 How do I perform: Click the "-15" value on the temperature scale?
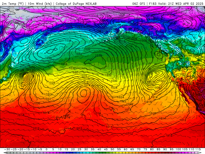click(x=27, y=149)
